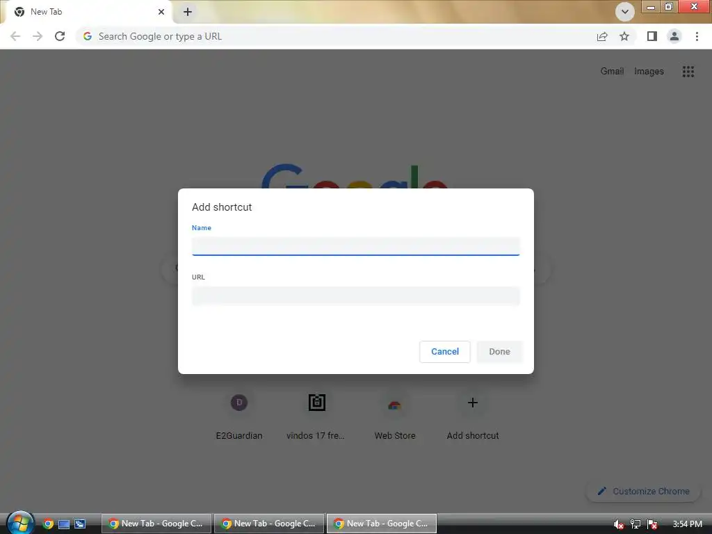Open the Gmail link

612,72
